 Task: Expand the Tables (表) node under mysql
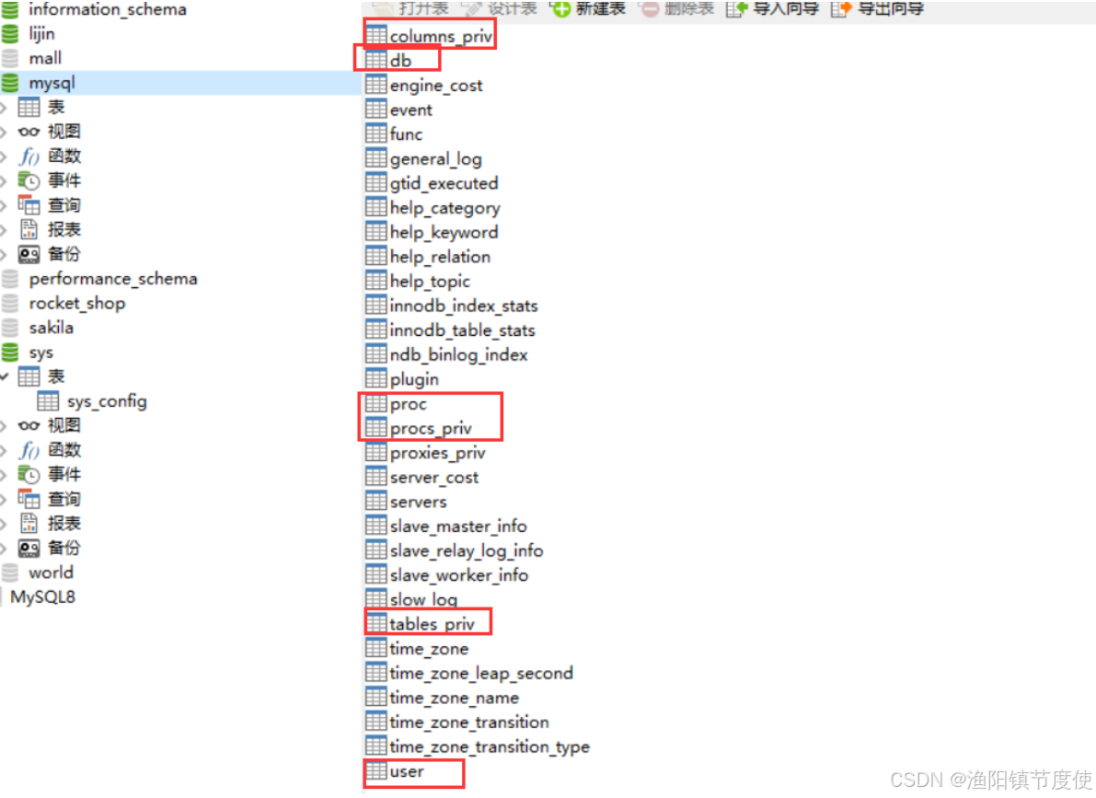[x=5, y=107]
